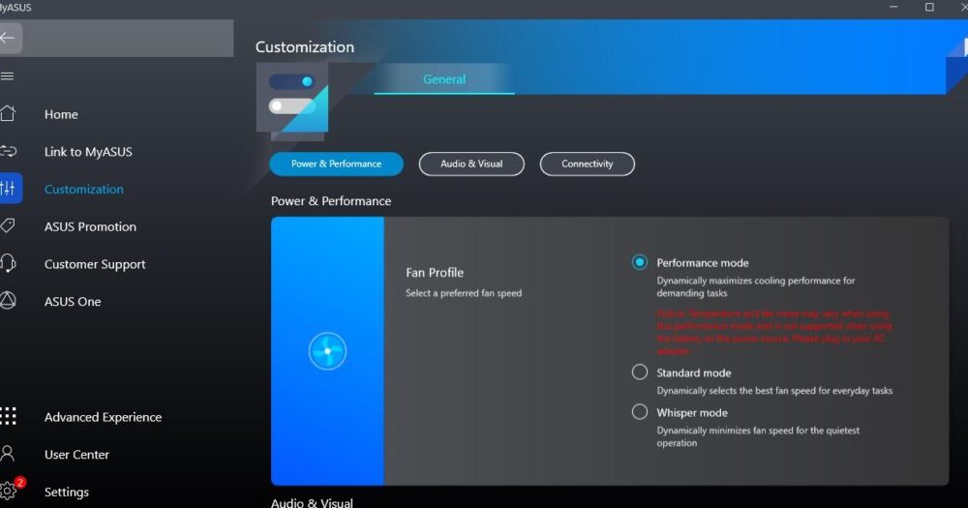Click the ASUS One triangle icon
Image resolution: width=968 pixels, height=508 pixels.
pyautogui.click(x=8, y=301)
